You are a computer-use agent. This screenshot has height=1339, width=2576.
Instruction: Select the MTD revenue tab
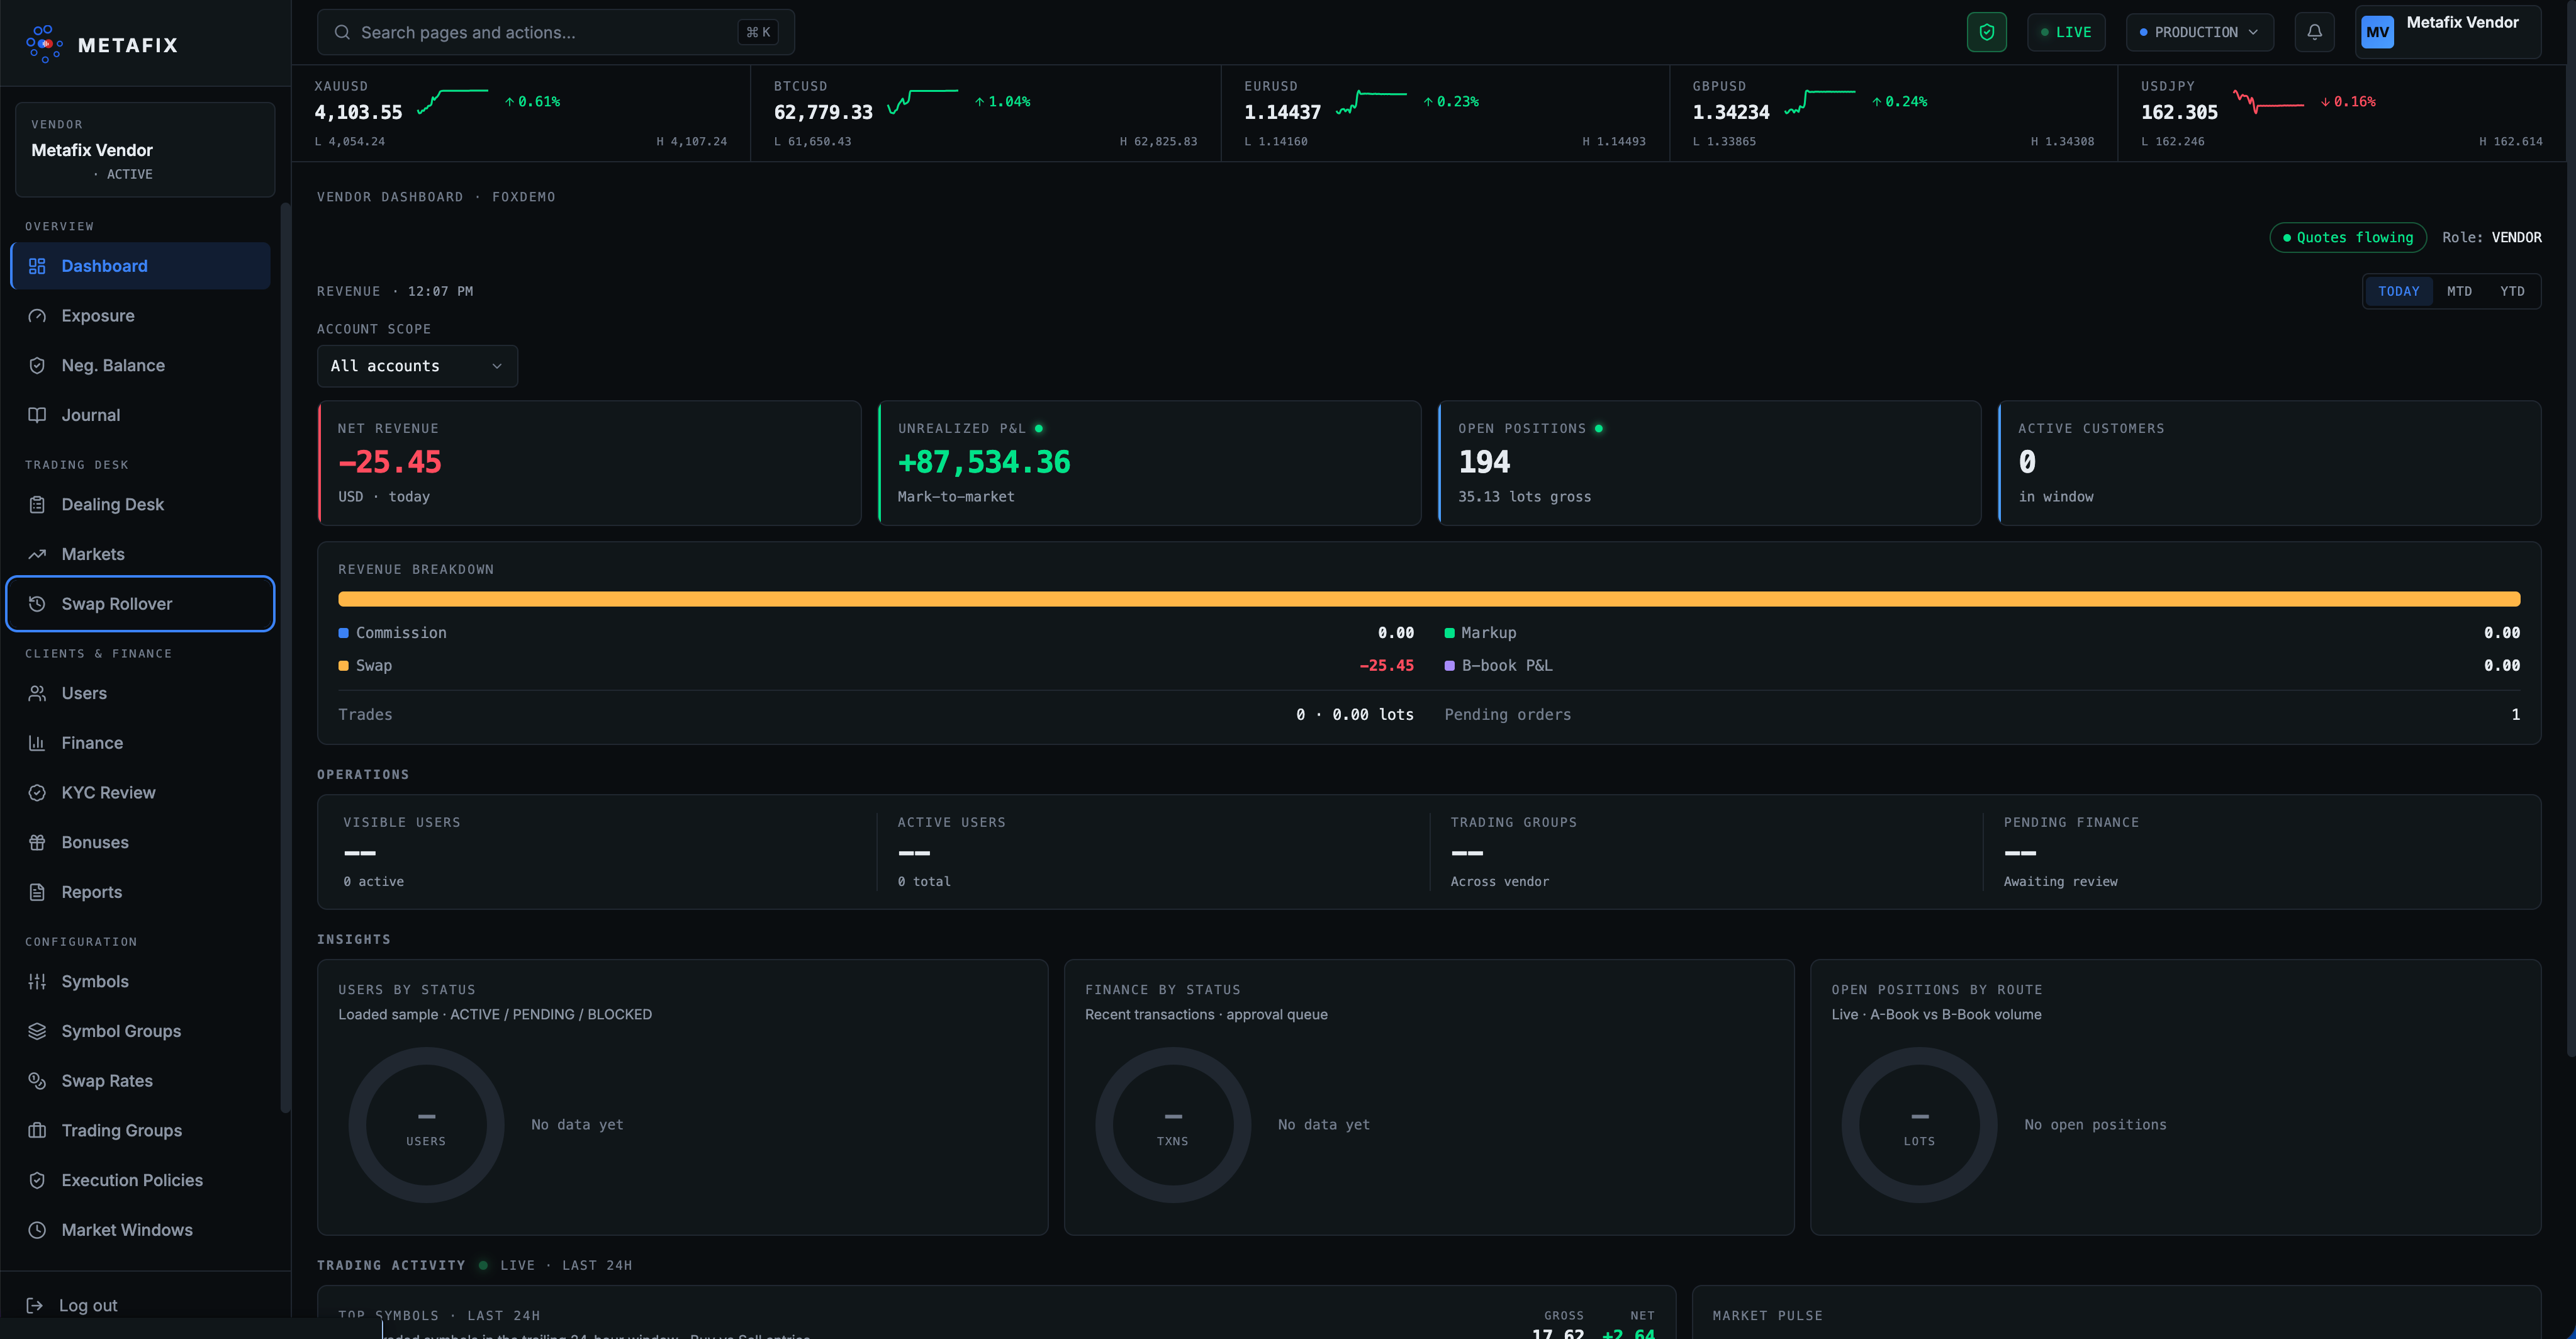pyautogui.click(x=2459, y=291)
